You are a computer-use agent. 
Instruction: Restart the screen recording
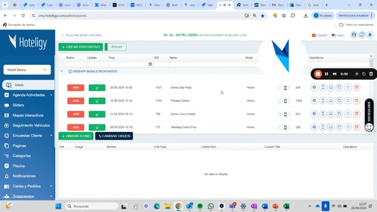pos(364,74)
